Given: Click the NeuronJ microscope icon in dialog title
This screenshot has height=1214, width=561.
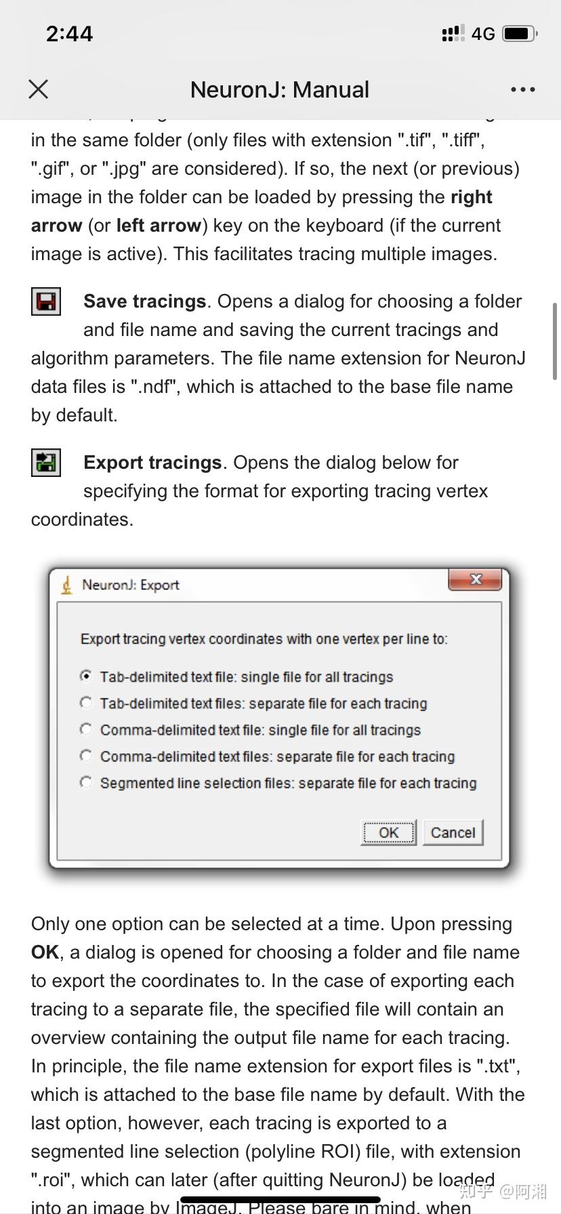Looking at the screenshot, I should 66,585.
